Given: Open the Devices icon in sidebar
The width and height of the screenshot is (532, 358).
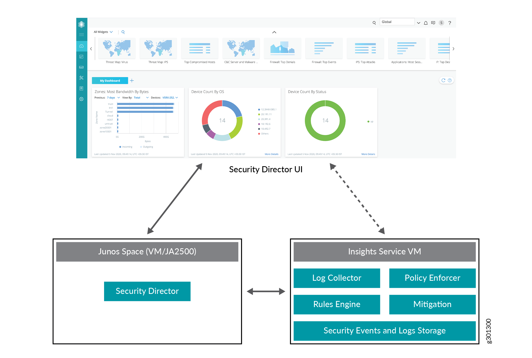Looking at the screenshot, I should [82, 67].
